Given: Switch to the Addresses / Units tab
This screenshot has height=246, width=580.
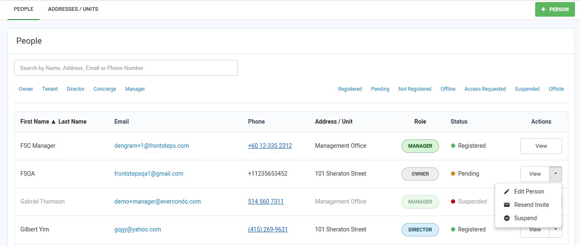Looking at the screenshot, I should pyautogui.click(x=73, y=9).
